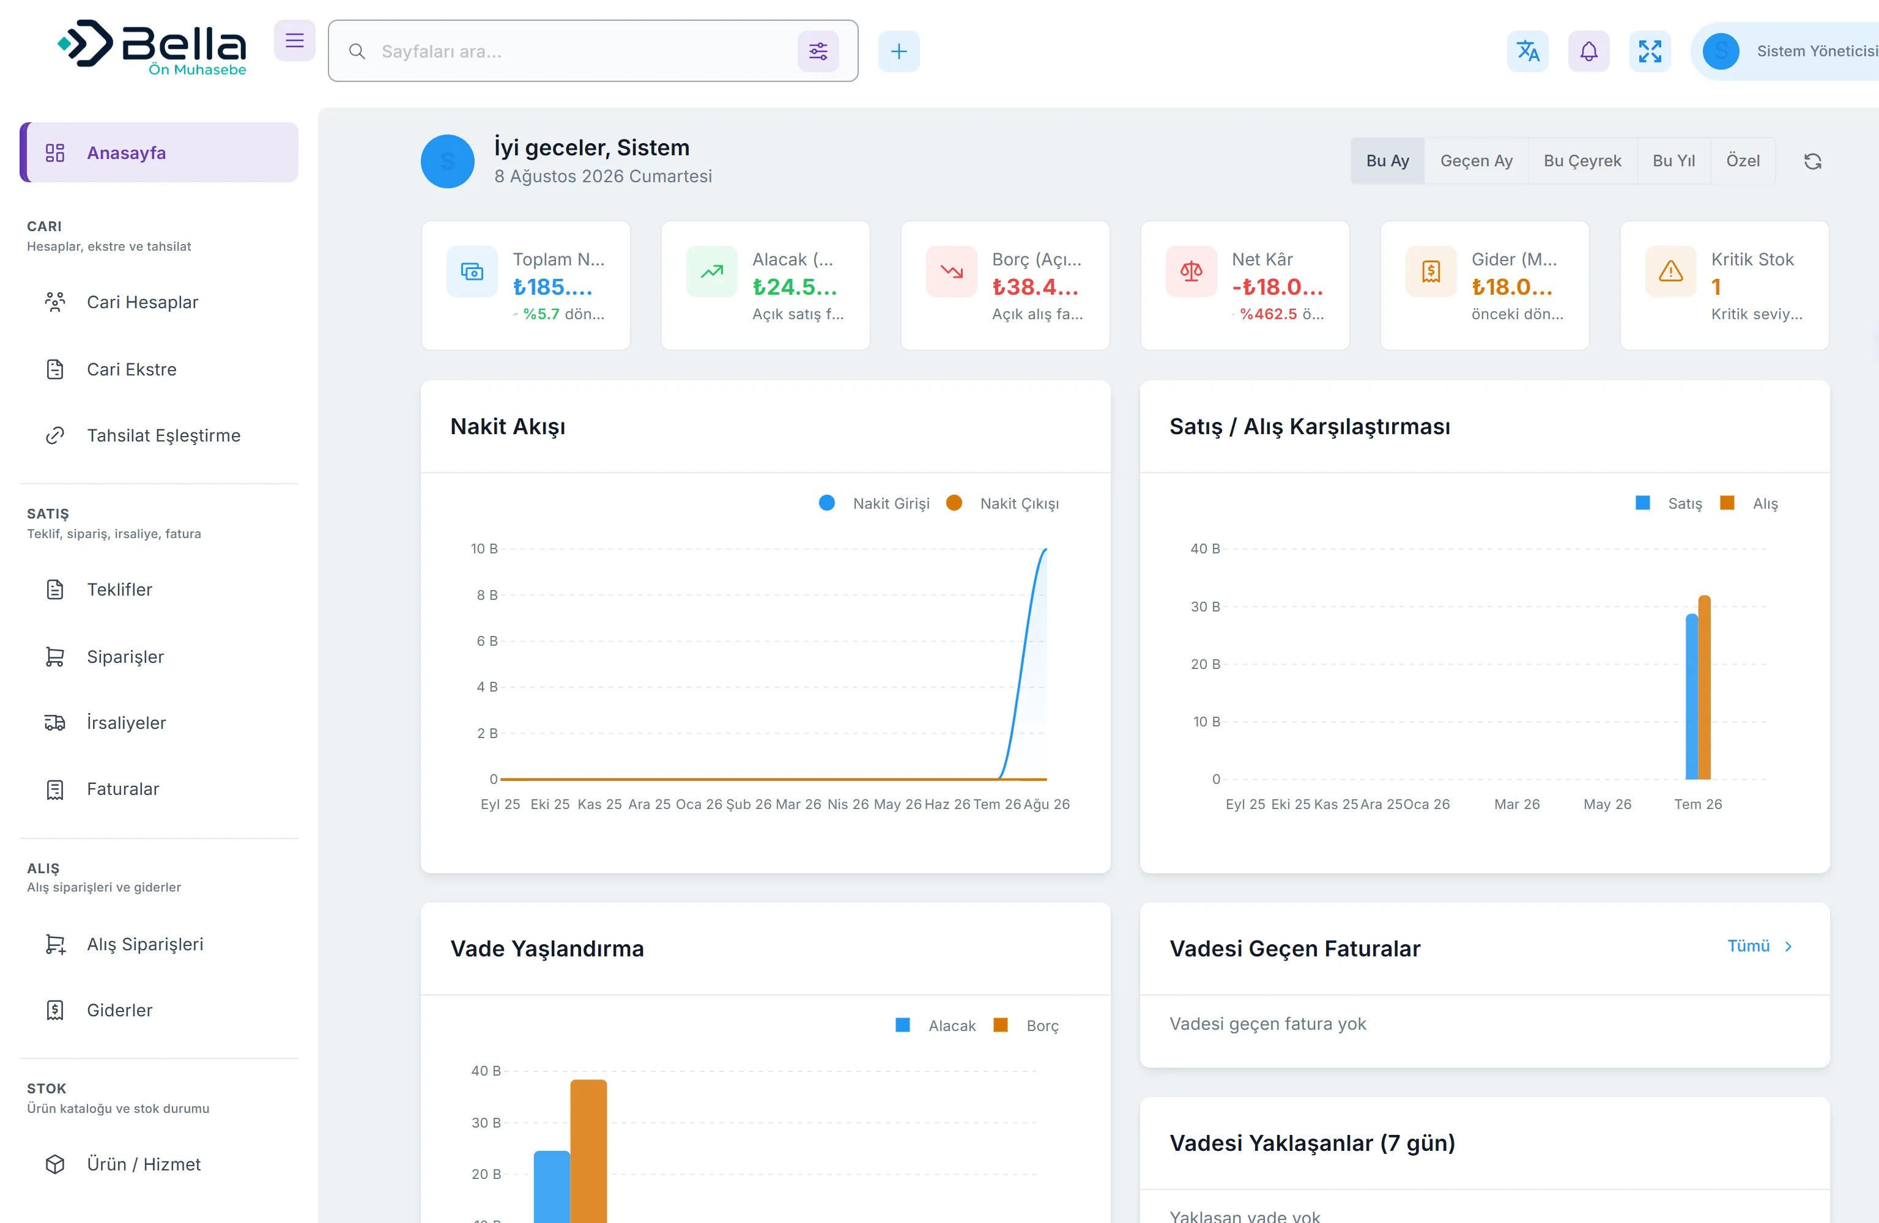The width and height of the screenshot is (1879, 1223).
Task: Refresh dashboard data icon
Action: 1813,161
